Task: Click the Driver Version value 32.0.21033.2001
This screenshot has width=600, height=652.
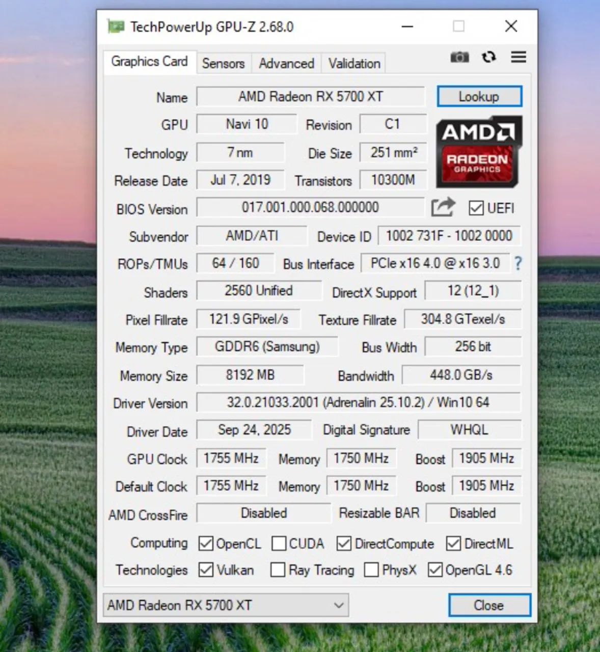Action: tap(359, 403)
